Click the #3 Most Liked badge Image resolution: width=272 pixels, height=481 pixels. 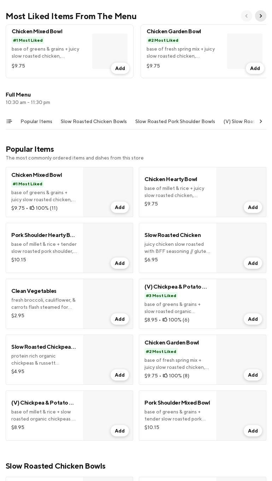click(x=161, y=296)
